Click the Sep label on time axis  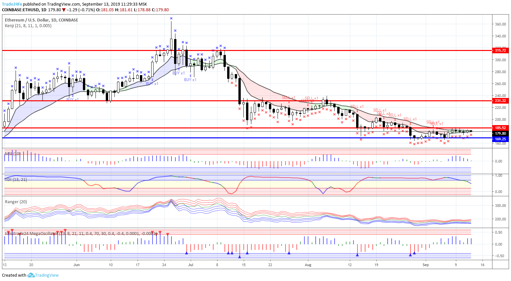point(426,265)
